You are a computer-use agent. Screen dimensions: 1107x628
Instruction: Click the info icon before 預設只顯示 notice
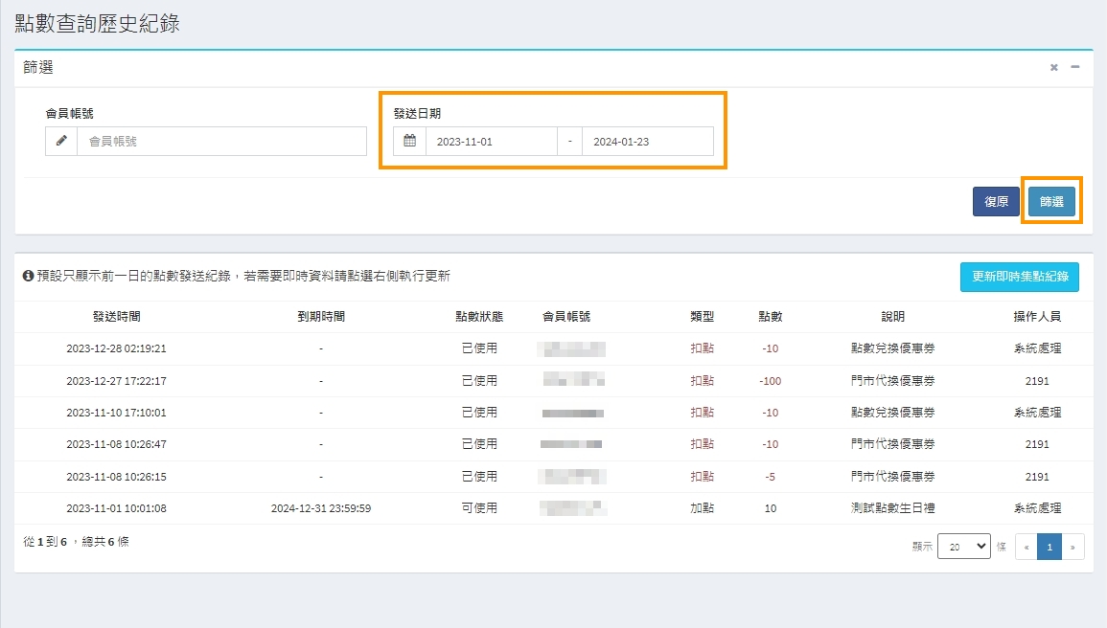pyautogui.click(x=29, y=276)
